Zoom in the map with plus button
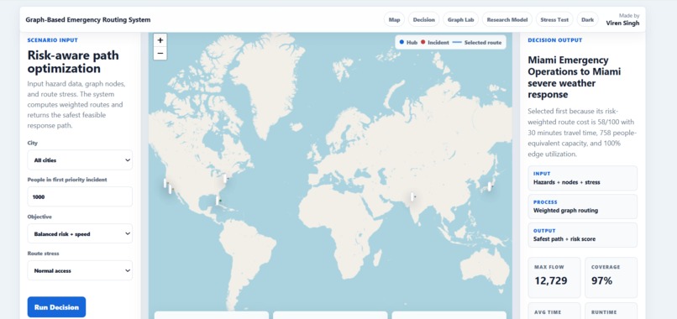 coord(160,40)
